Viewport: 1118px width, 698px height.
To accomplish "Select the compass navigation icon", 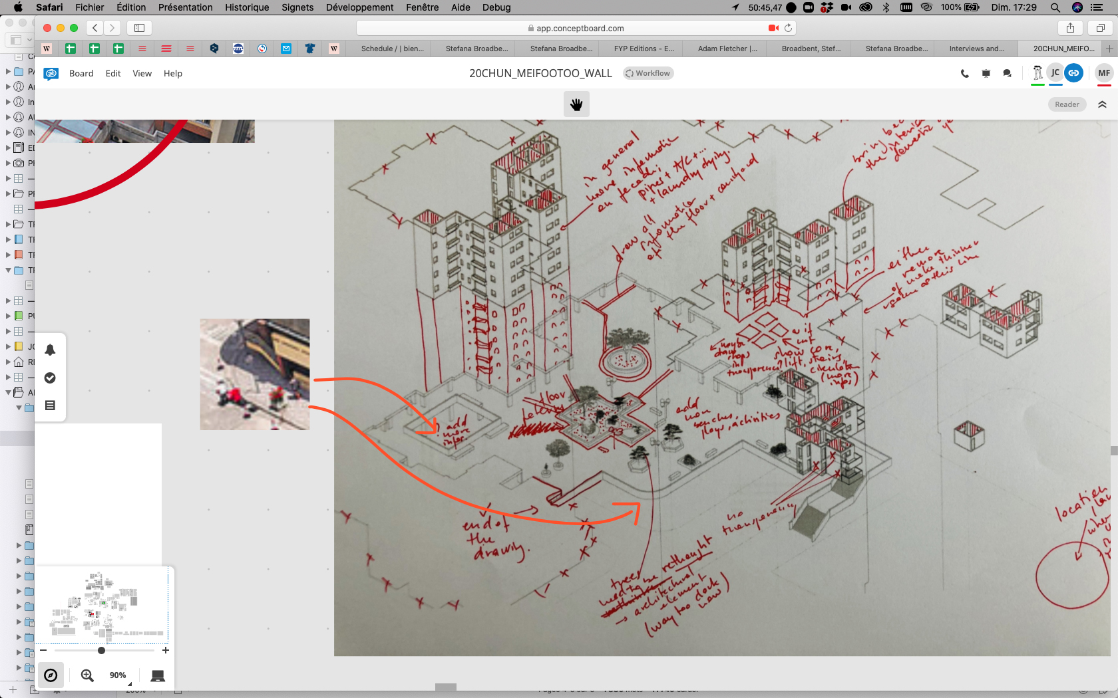I will (51, 675).
